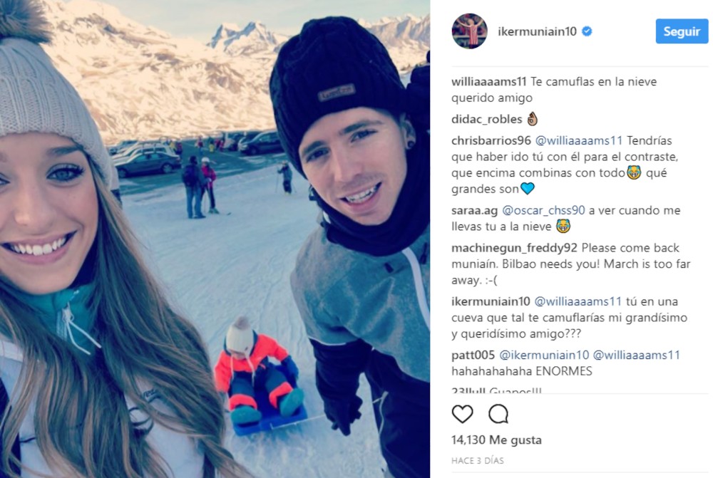Viewport: 713px width, 478px height.
Task: Open ikermuniain10 username in the reply comment
Action: pyautogui.click(x=491, y=302)
